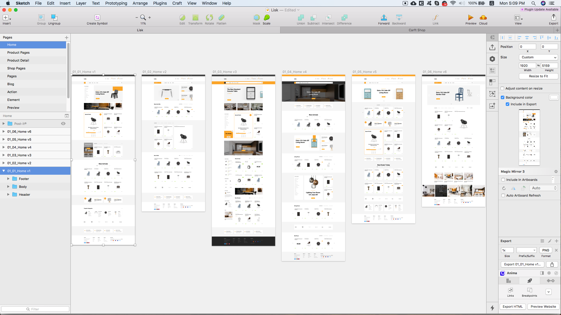
Task: Switch to the Carft Shop tab
Action: coord(417,30)
